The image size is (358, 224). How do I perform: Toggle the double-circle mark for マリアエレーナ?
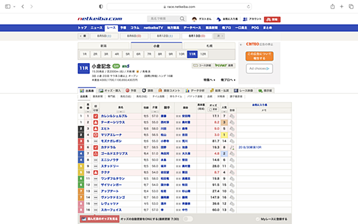coord(96,135)
